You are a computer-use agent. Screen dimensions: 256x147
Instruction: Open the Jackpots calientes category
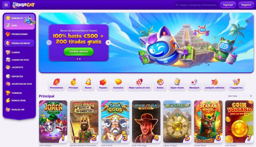pos(214,84)
